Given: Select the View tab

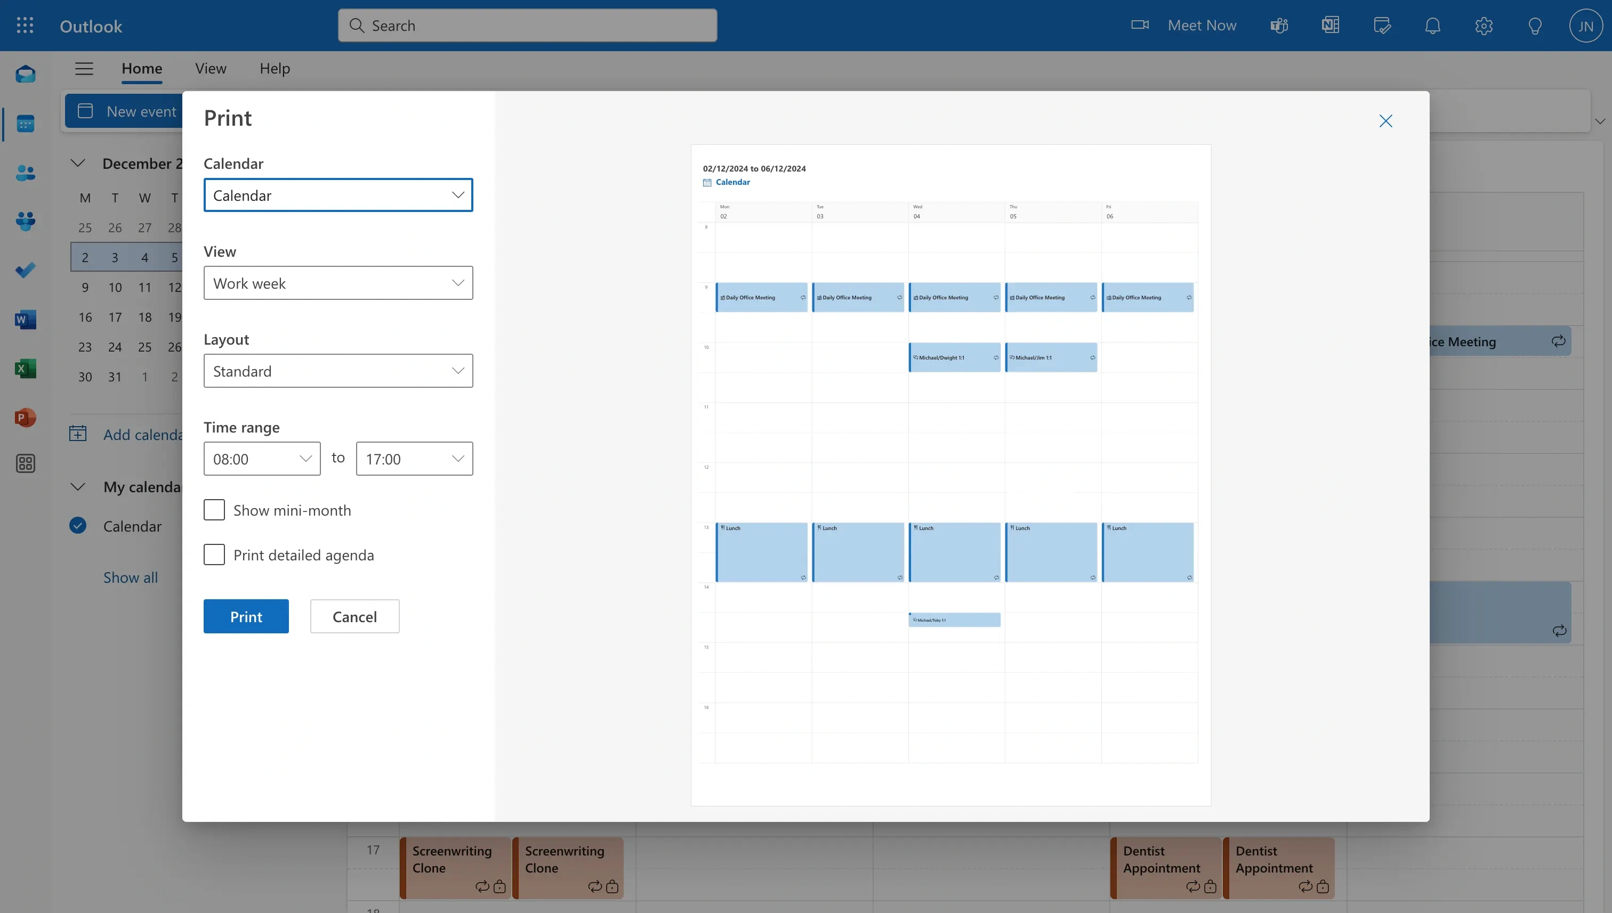Looking at the screenshot, I should point(211,68).
